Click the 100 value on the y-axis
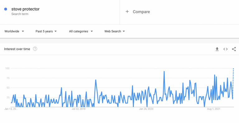The image size is (239, 123). [7, 69]
